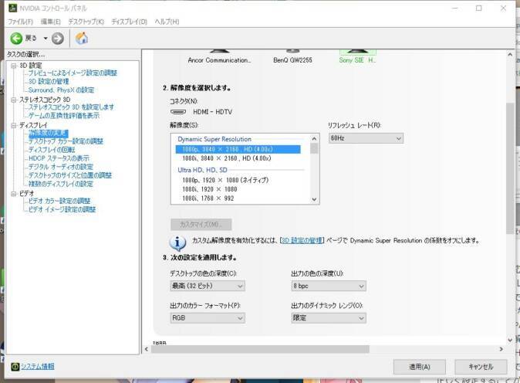Select the BenQ GW2255 display icon
Viewport: 520px width, 383px height.
click(x=292, y=51)
